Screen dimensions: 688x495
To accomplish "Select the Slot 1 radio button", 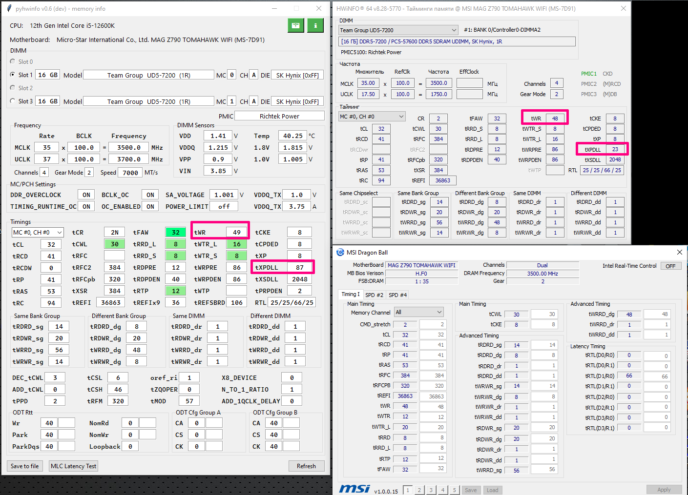I will point(13,75).
